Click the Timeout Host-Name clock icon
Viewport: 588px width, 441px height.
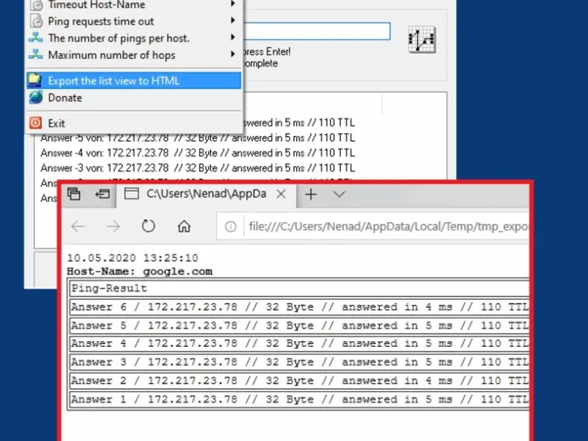click(36, 5)
